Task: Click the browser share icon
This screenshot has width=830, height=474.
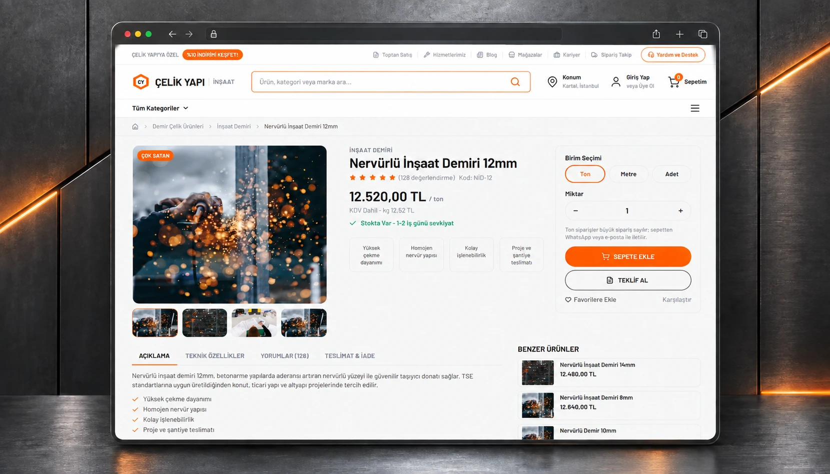Action: click(x=656, y=34)
